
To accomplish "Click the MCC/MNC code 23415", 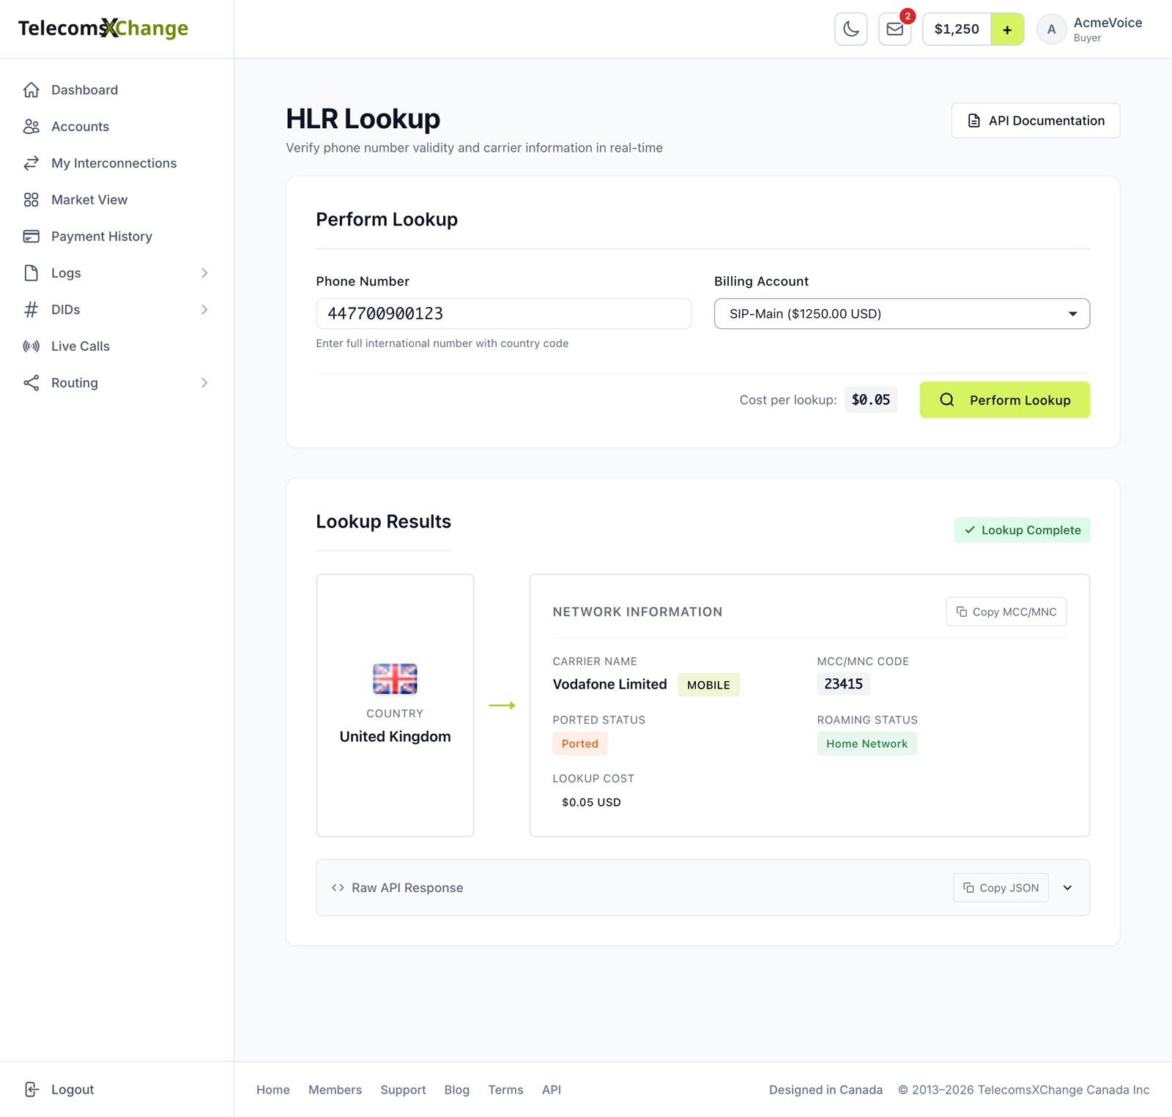I will pos(843,684).
